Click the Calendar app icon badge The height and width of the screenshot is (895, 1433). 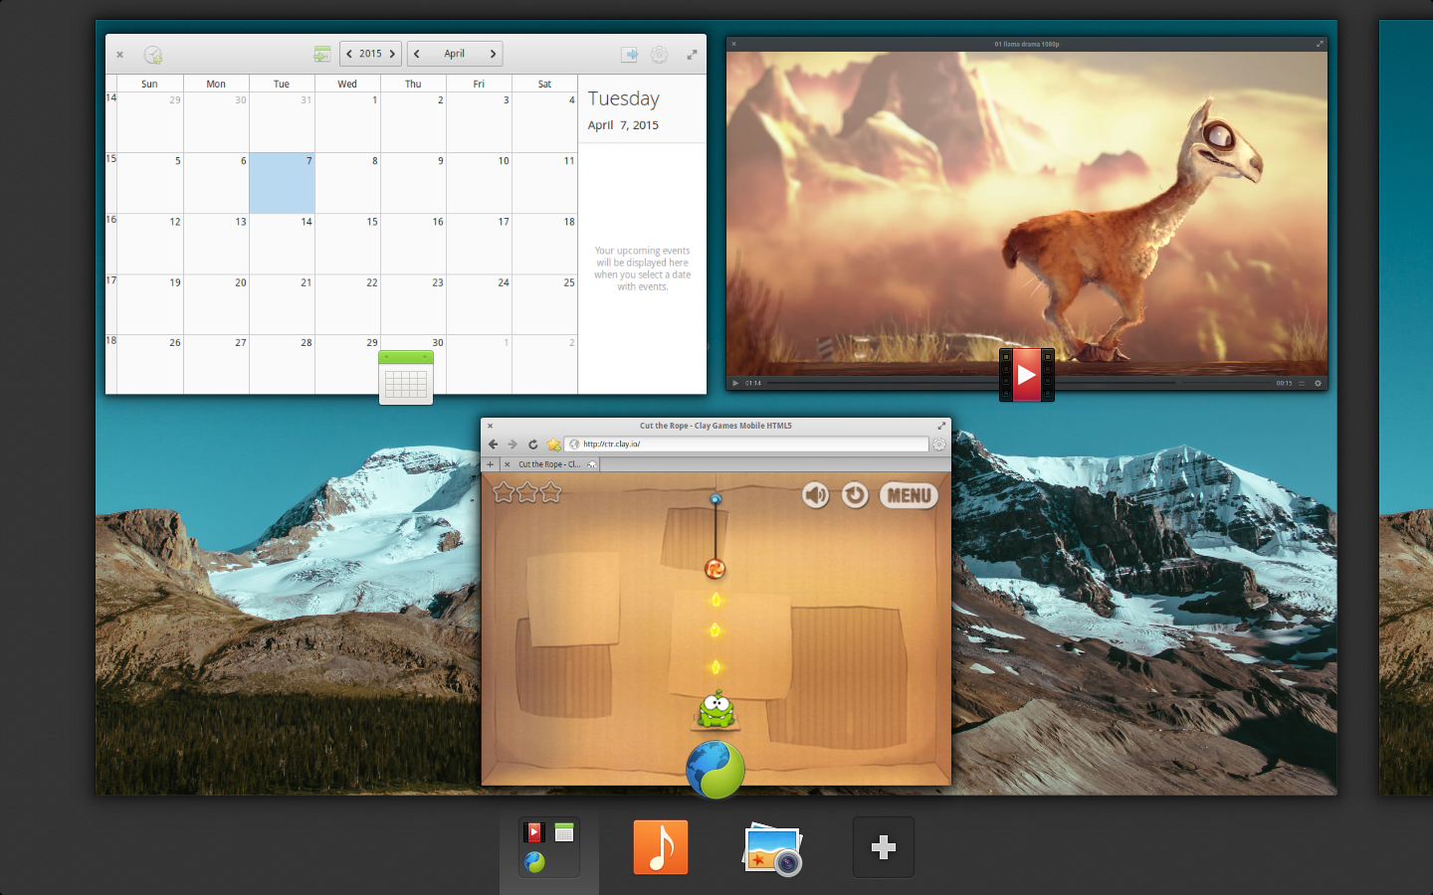coord(406,378)
